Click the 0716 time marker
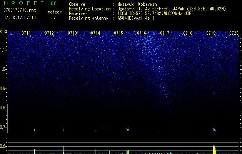This screenshot has height=154, width=242. pos(142,33)
